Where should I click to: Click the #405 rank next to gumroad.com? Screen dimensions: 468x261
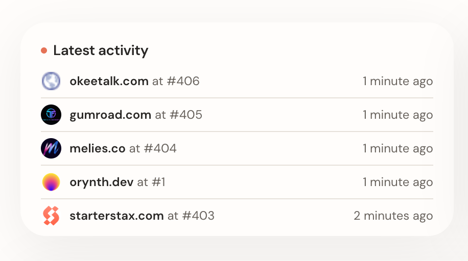click(186, 115)
